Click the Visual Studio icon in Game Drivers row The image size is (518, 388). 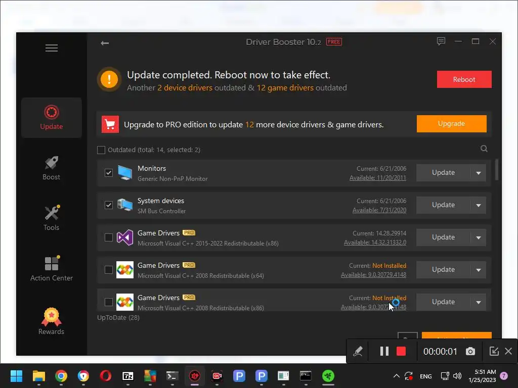coord(125,237)
